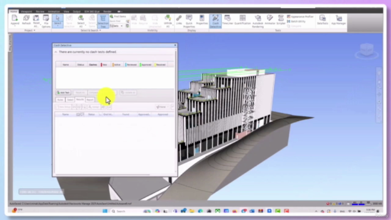Click the Found column header in results

coord(126,114)
